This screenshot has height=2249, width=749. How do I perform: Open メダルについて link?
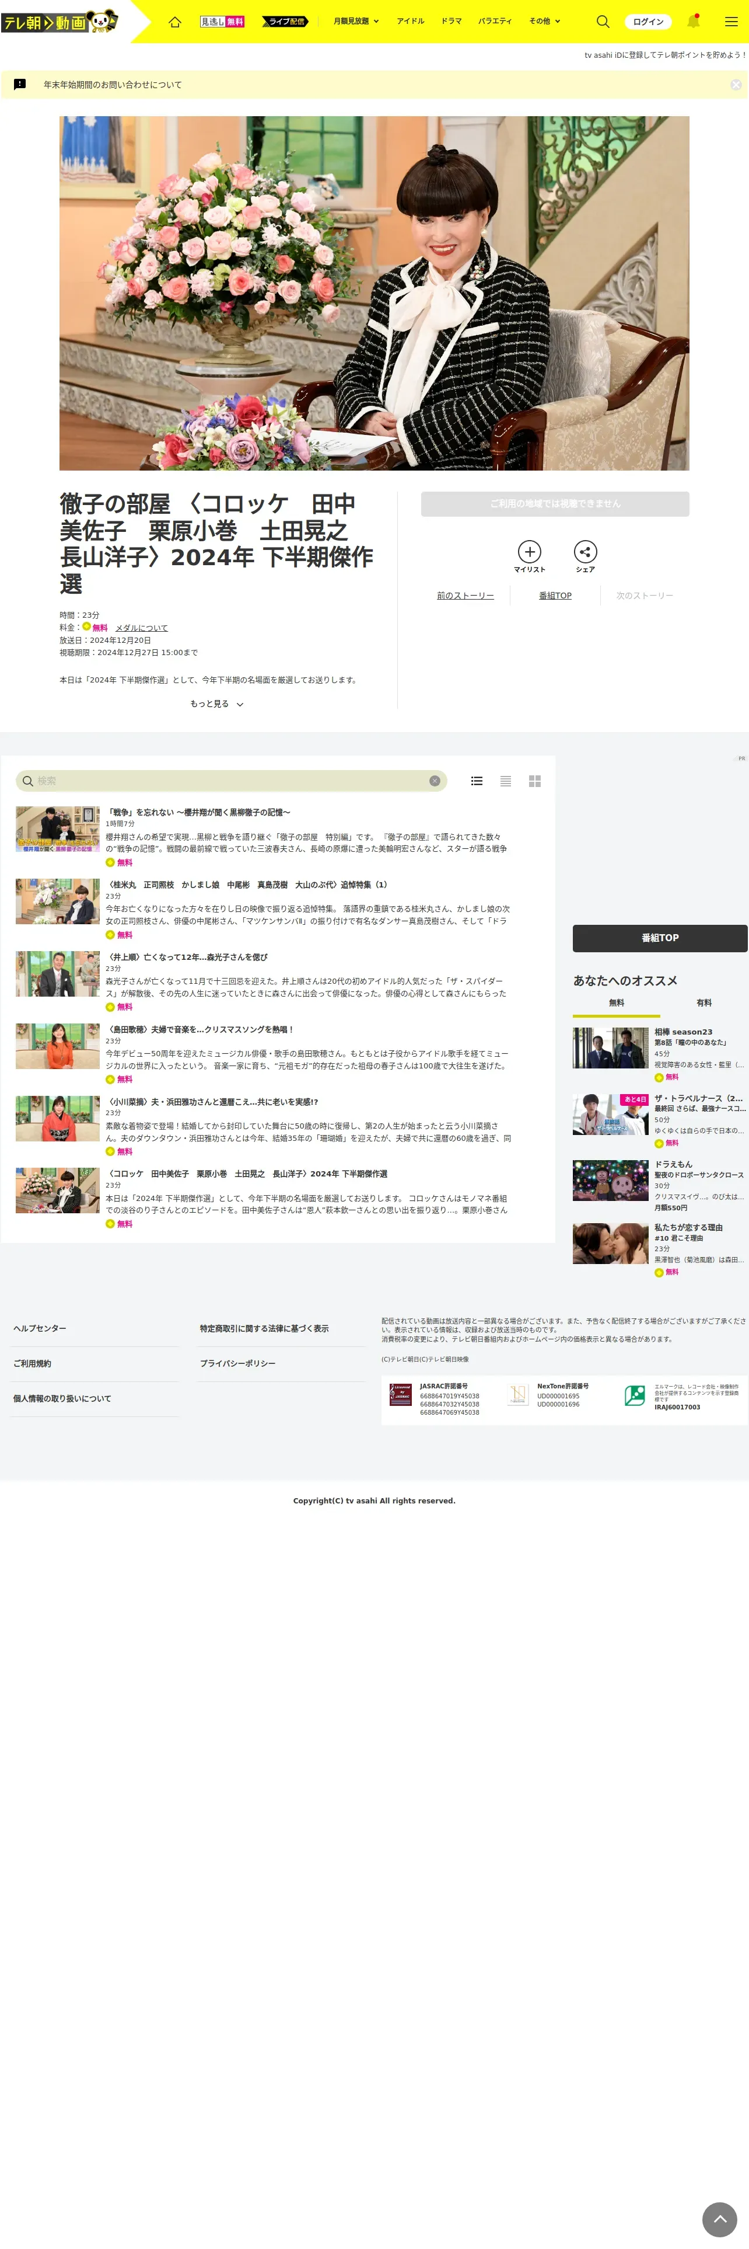pos(141,628)
